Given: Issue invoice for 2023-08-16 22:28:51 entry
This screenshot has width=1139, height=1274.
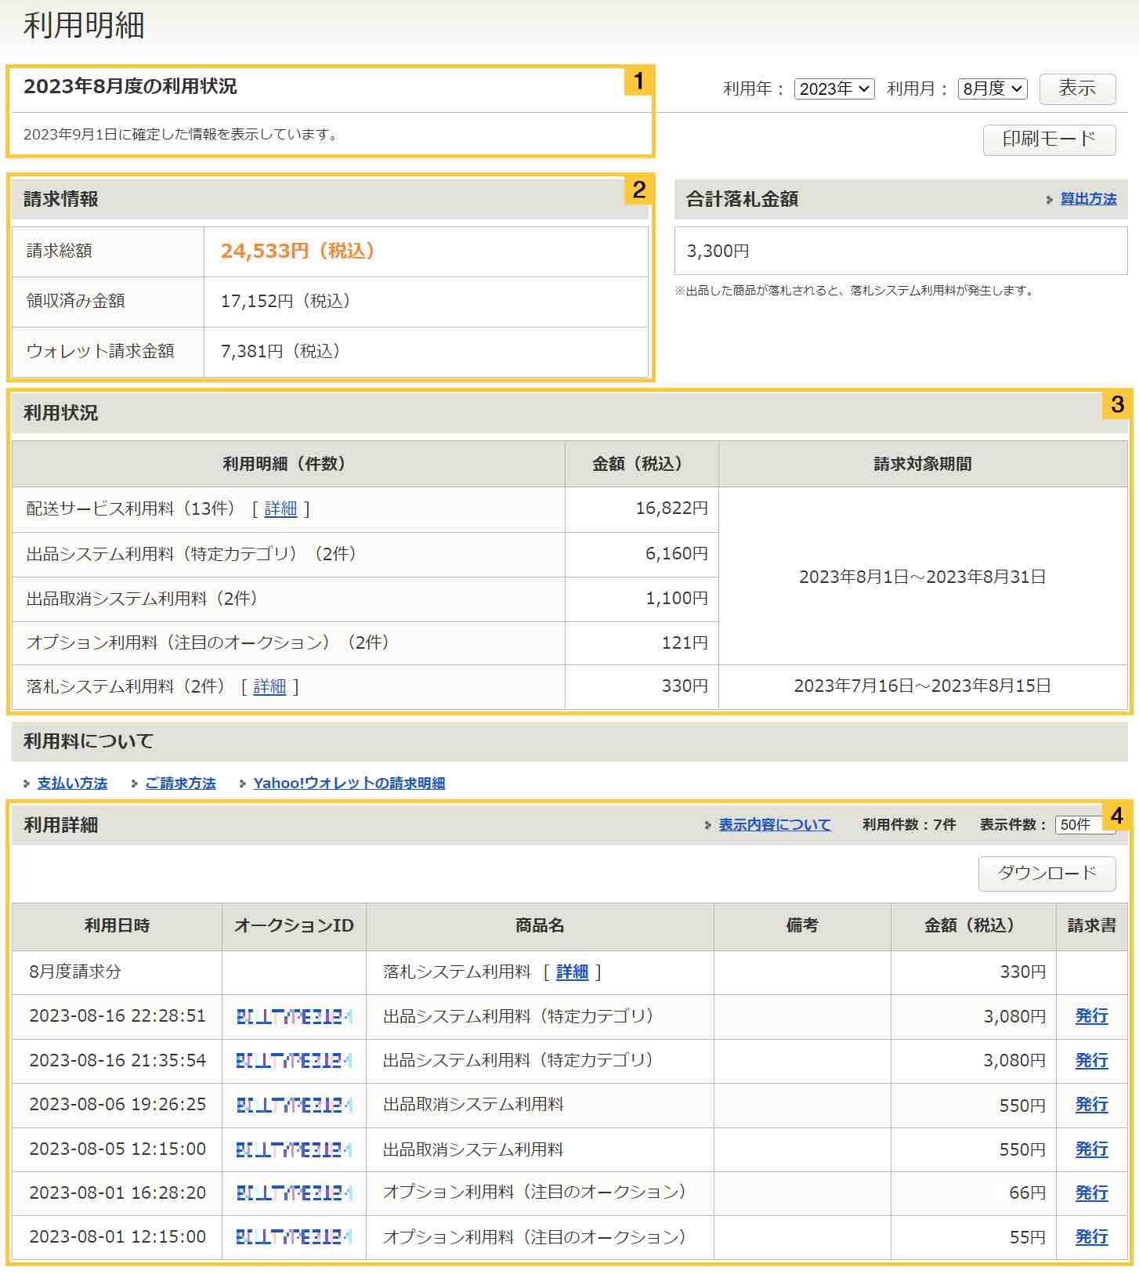Looking at the screenshot, I should coord(1090,1016).
